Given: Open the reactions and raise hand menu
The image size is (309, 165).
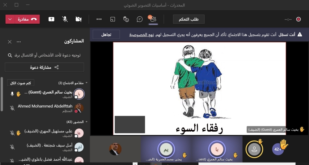Looking at the screenshot, I should [x=126, y=19].
